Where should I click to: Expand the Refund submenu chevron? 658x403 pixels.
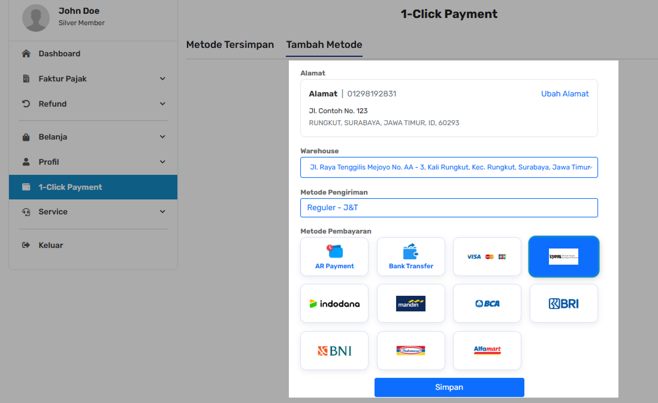162,104
